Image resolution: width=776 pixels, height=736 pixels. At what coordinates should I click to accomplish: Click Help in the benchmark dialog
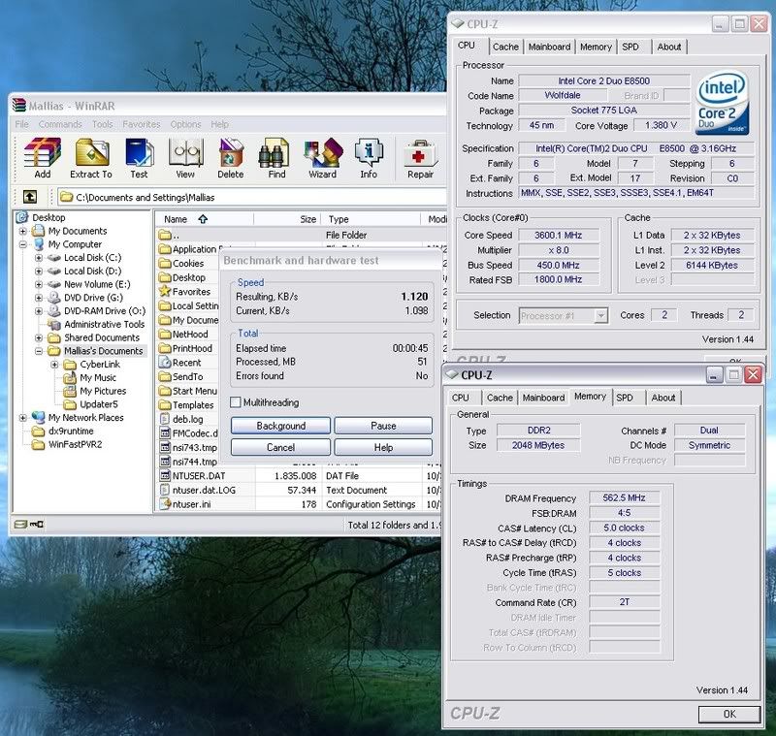[383, 448]
